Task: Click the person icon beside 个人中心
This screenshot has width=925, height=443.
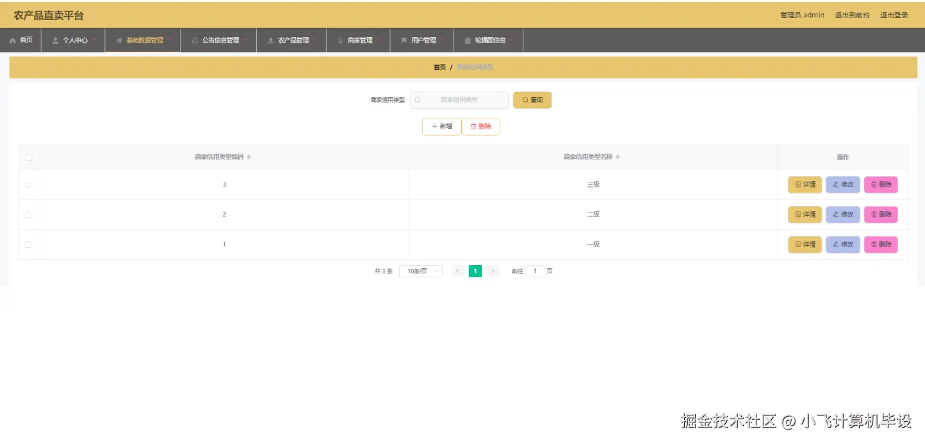Action: 55,40
